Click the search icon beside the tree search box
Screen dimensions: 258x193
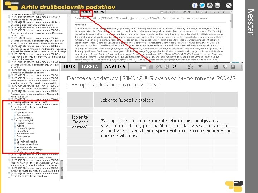tap(34, 12)
